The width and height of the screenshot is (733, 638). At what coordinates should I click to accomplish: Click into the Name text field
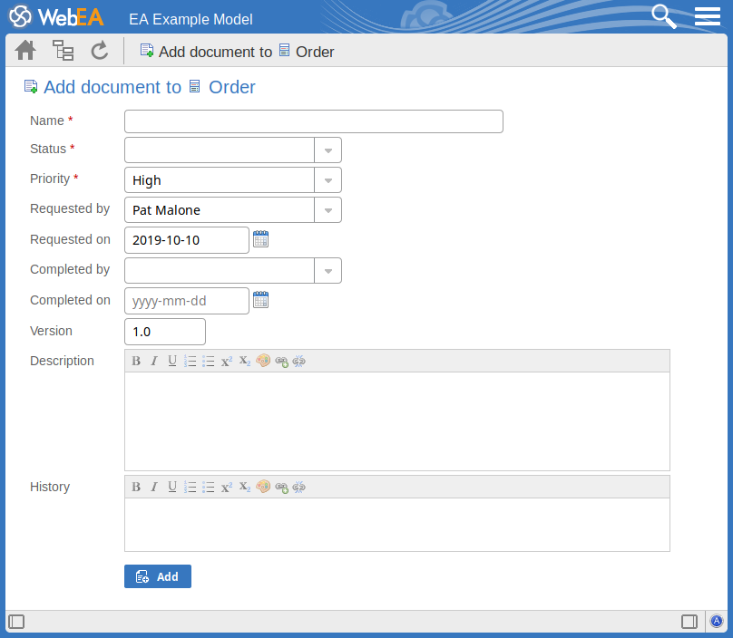[313, 121]
